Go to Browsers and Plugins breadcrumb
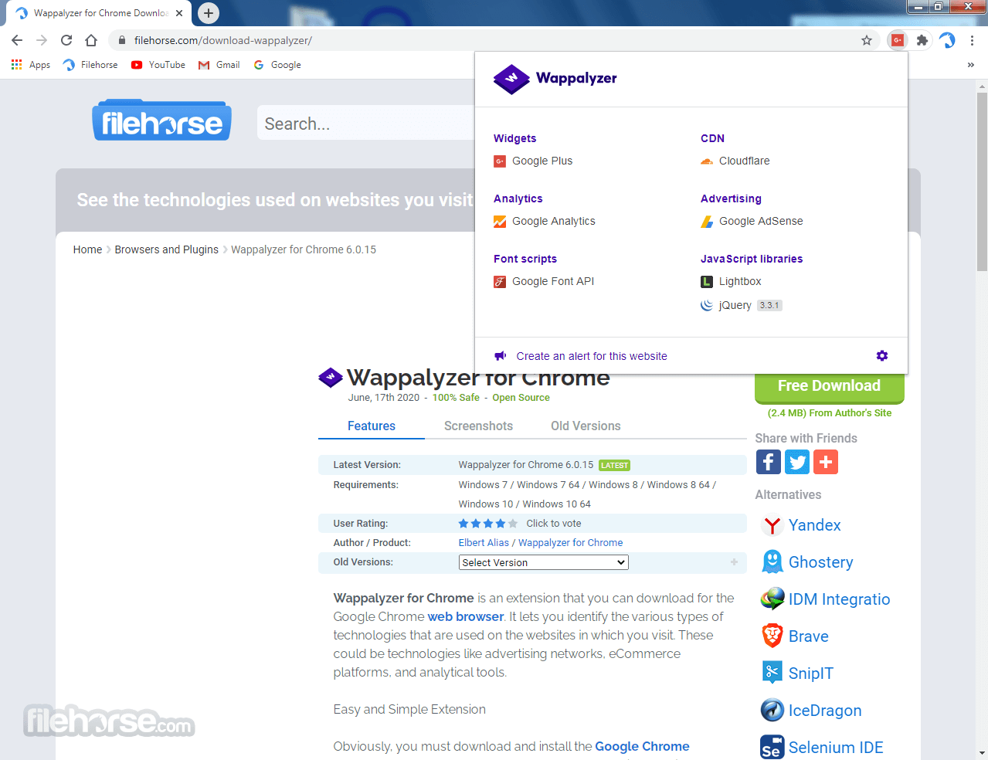The image size is (988, 760). coord(166,249)
